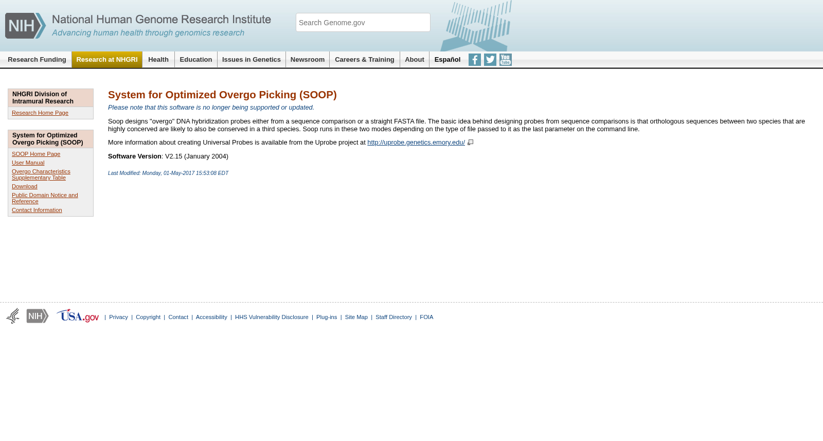The height and width of the screenshot is (441, 823).
Task: Click the HHS eagle logo in footer
Action: click(x=13, y=316)
